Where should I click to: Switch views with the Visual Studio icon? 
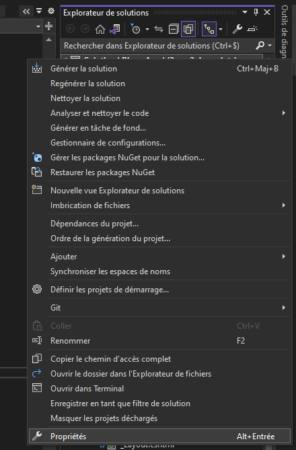114,29
